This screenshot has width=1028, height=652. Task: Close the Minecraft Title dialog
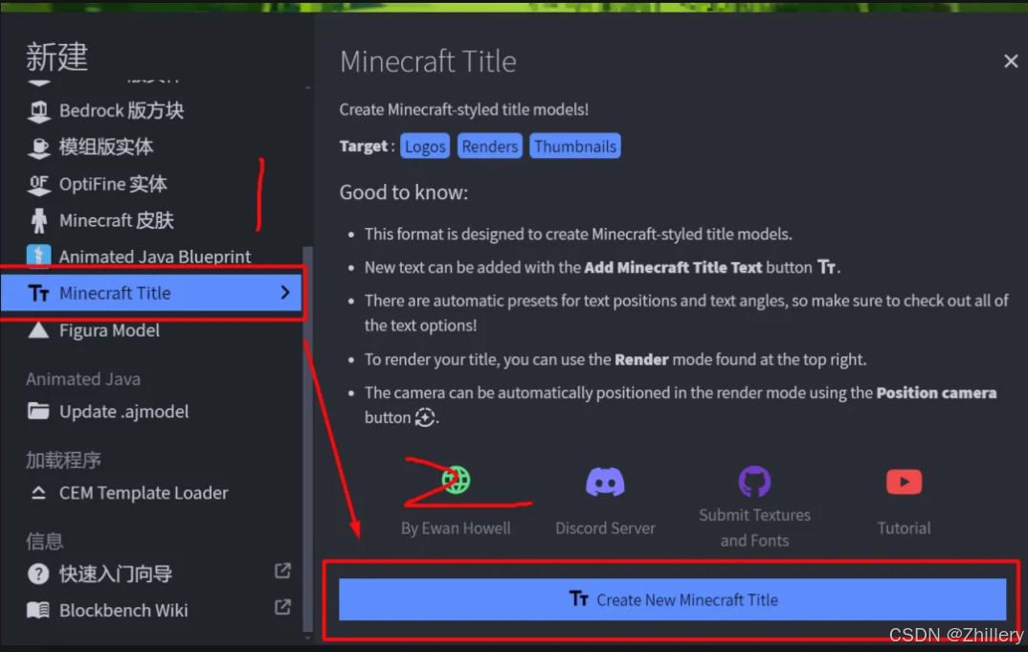pos(1011,61)
